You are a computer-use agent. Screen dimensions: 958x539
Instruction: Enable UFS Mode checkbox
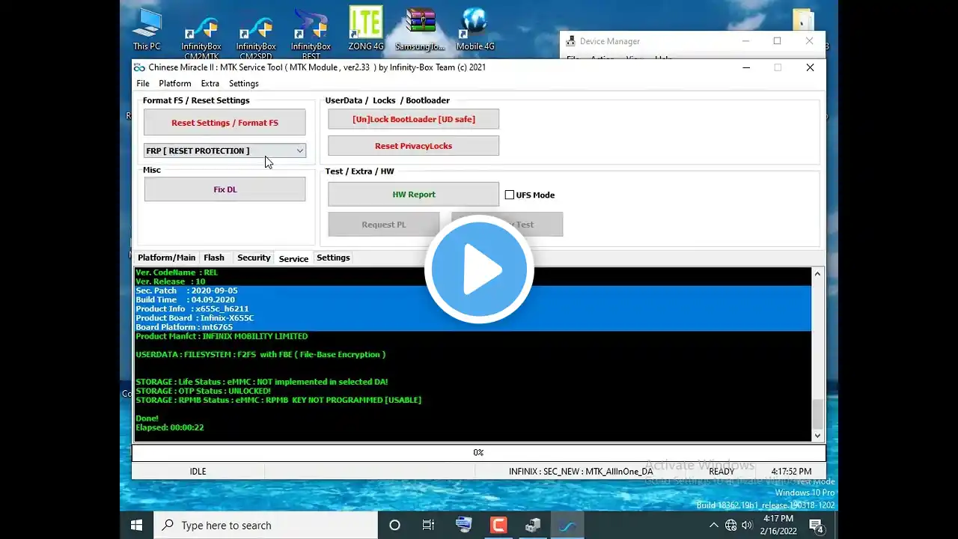[510, 195]
